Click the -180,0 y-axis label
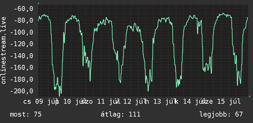This screenshot has width=253, height=123. (21, 79)
